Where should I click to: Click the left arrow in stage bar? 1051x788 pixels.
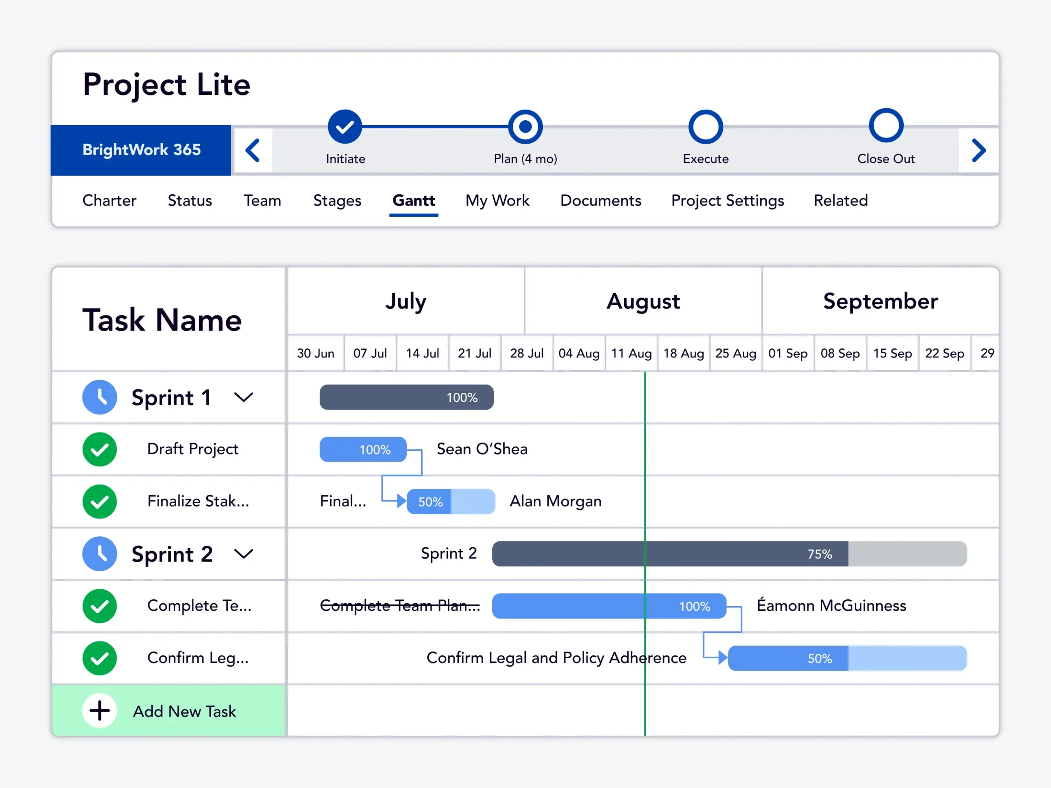252,151
